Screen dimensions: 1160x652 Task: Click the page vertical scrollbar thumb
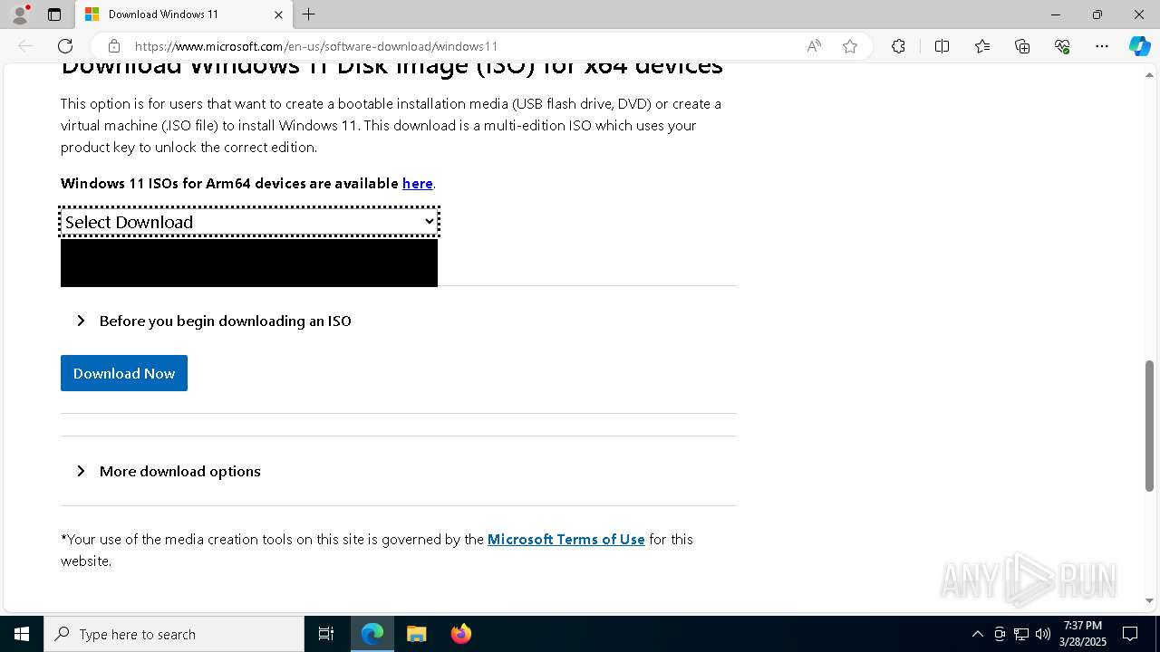[x=1149, y=426]
